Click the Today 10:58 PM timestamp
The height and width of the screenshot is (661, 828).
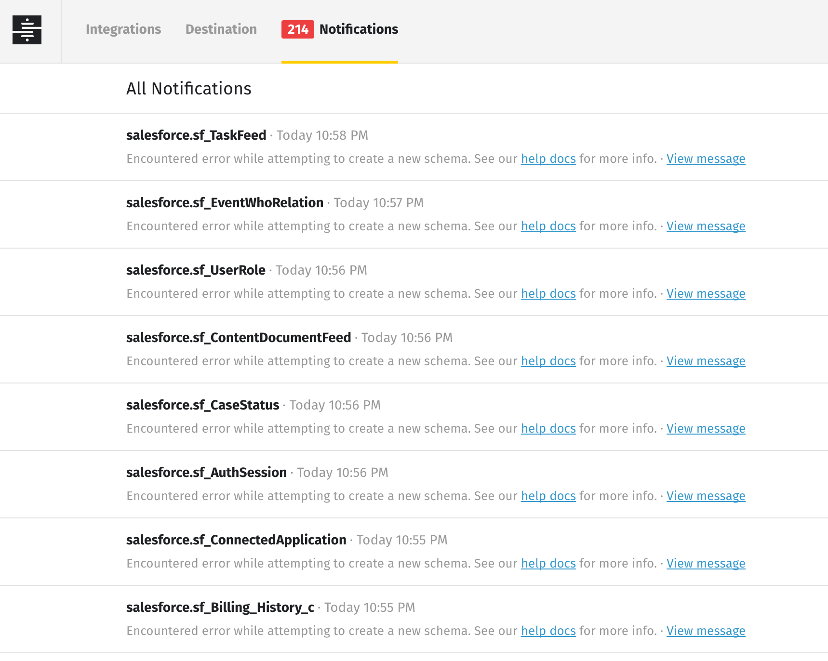click(322, 135)
